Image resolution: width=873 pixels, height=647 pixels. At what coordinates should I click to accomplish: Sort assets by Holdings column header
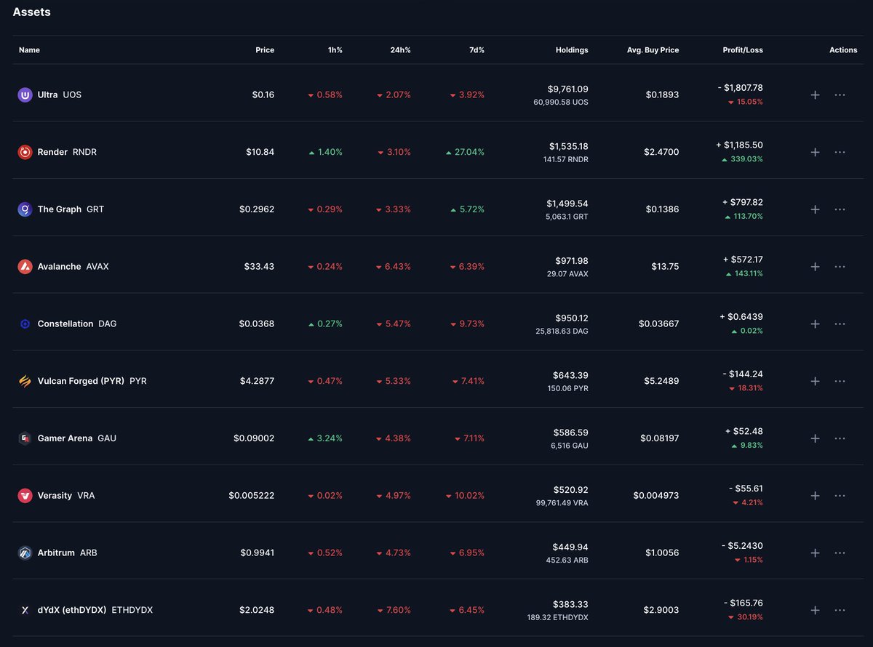coord(570,50)
